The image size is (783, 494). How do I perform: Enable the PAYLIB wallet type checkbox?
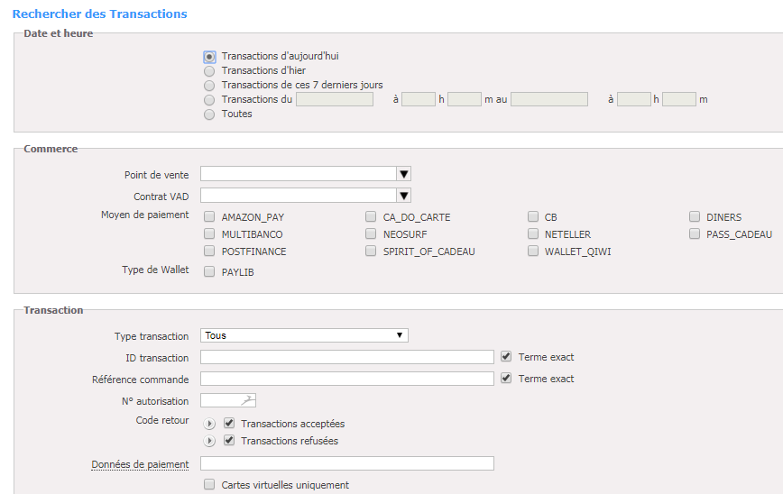[209, 271]
